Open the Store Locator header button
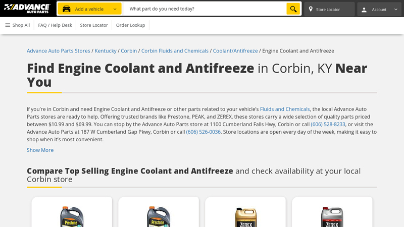 329,9
